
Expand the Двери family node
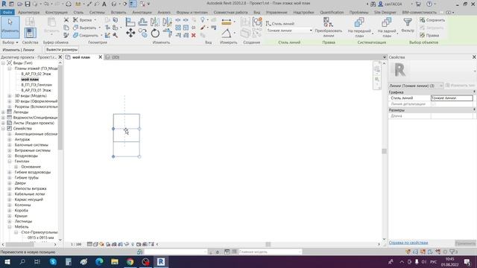point(10,183)
